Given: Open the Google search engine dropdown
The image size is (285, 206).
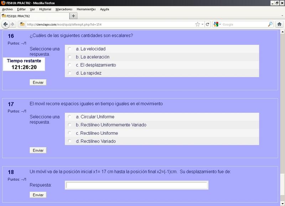Looking at the screenshot, I should (217, 24).
